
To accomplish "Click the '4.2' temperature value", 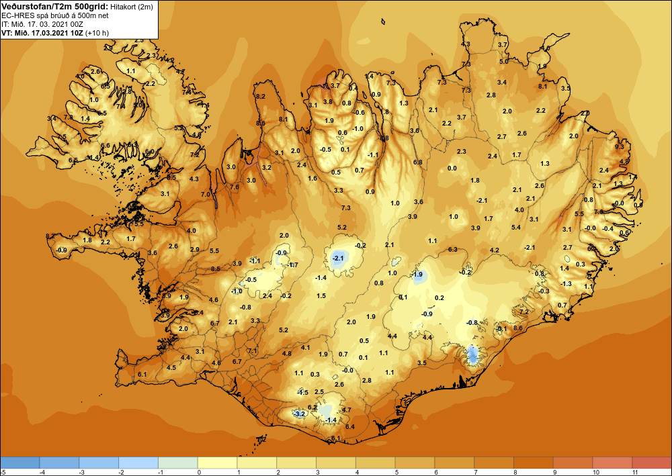I will point(494,250).
